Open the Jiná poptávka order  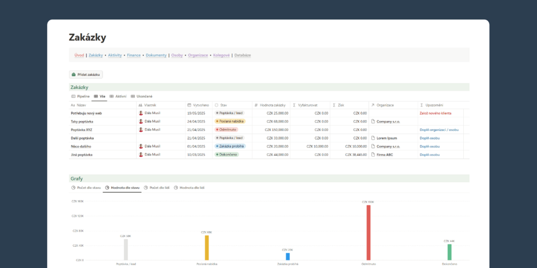click(x=82, y=155)
